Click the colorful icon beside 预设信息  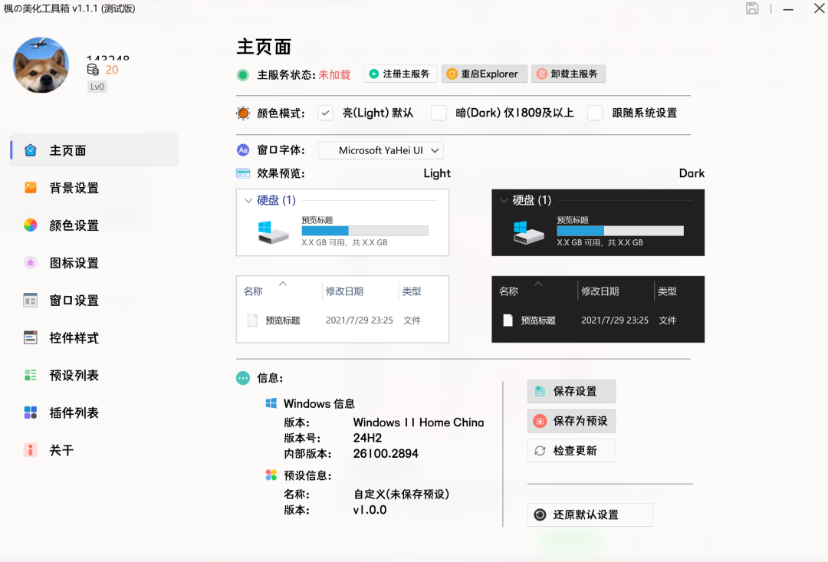point(271,475)
